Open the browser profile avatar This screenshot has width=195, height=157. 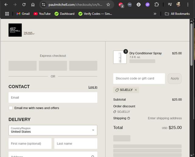[179, 5]
